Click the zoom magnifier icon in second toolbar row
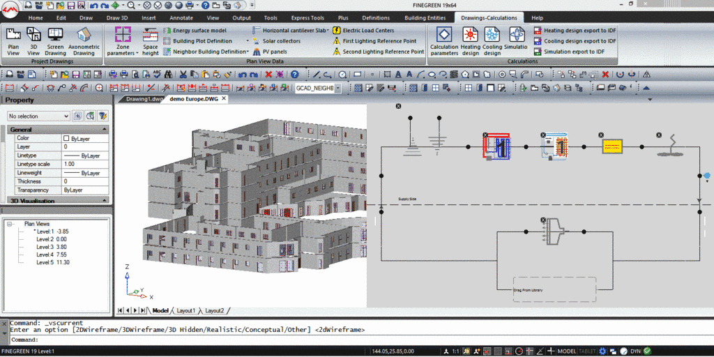The image size is (714, 357). (x=100, y=88)
